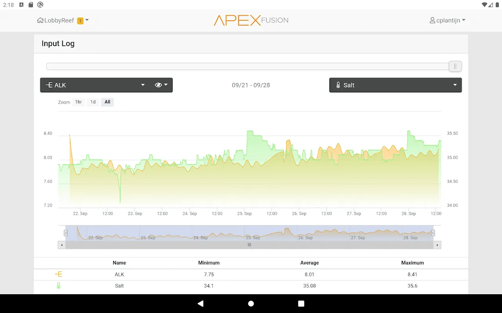
Task: Open the ALK probe selection dropdown
Action: pos(142,85)
